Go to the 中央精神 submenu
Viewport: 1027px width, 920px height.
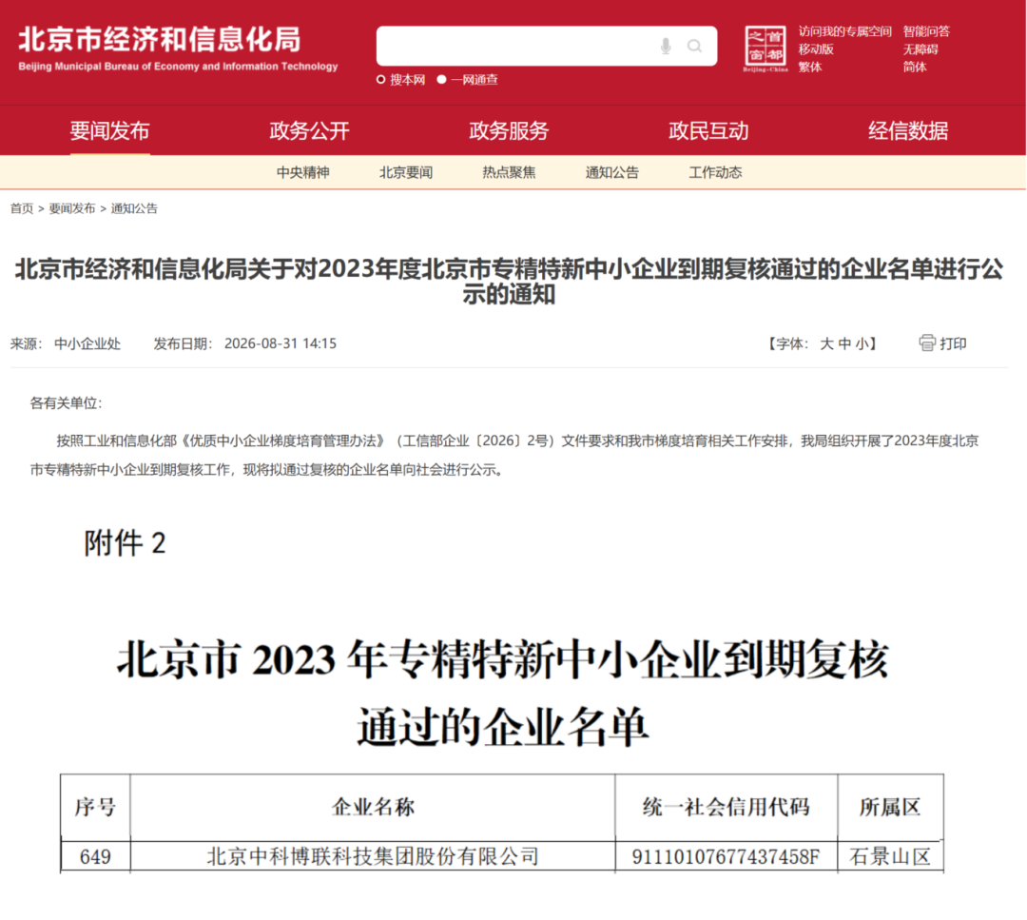point(302,172)
